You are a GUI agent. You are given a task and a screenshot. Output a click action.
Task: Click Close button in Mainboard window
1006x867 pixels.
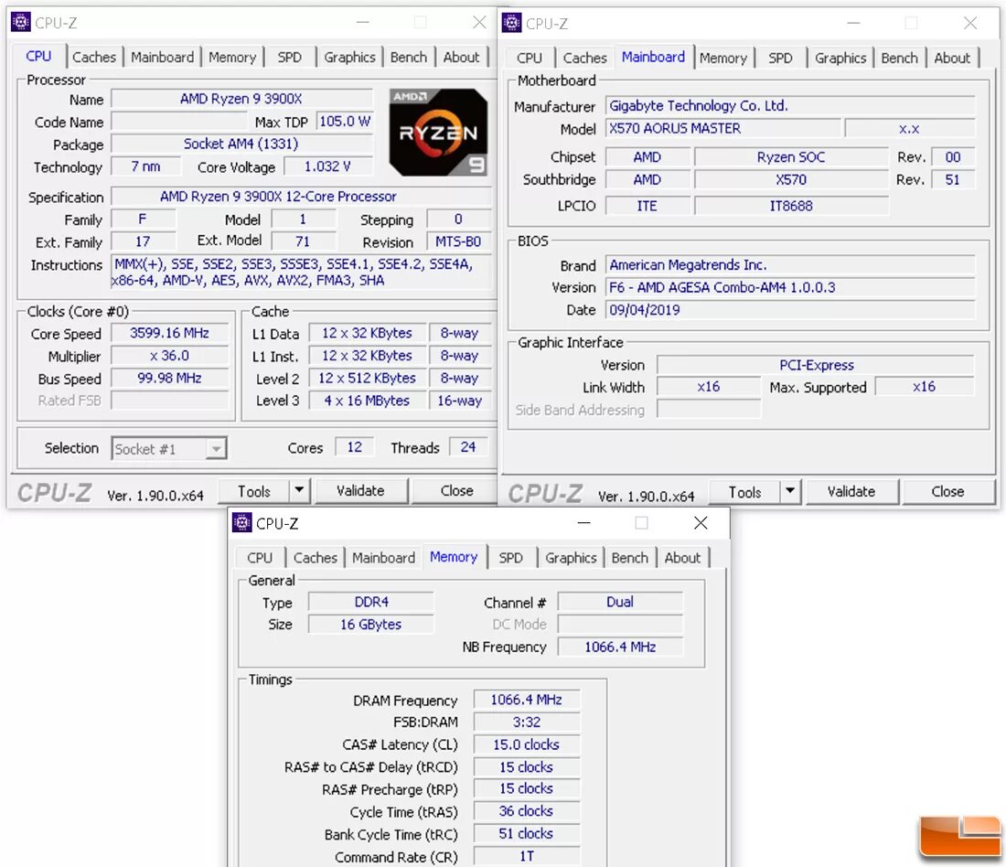click(x=947, y=492)
